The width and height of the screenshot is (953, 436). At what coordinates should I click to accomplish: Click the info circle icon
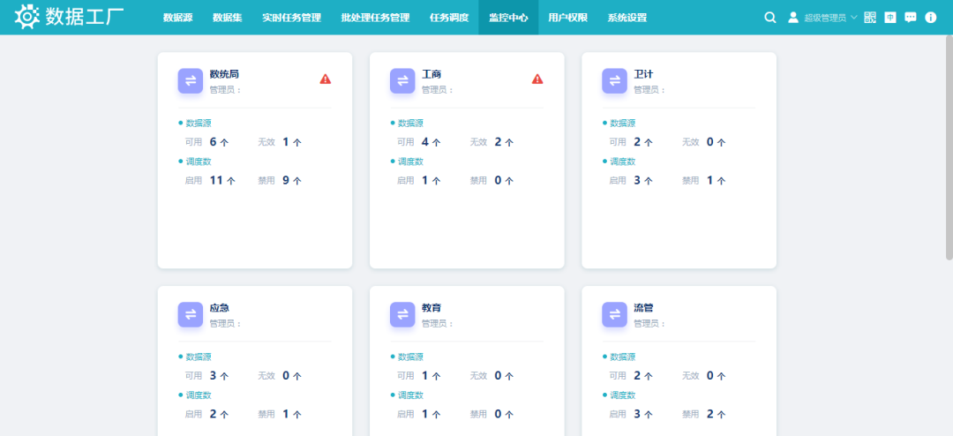(930, 18)
